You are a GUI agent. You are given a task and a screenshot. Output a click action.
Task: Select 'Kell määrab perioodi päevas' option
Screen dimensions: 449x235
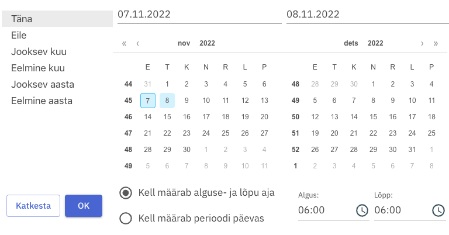pyautogui.click(x=125, y=219)
